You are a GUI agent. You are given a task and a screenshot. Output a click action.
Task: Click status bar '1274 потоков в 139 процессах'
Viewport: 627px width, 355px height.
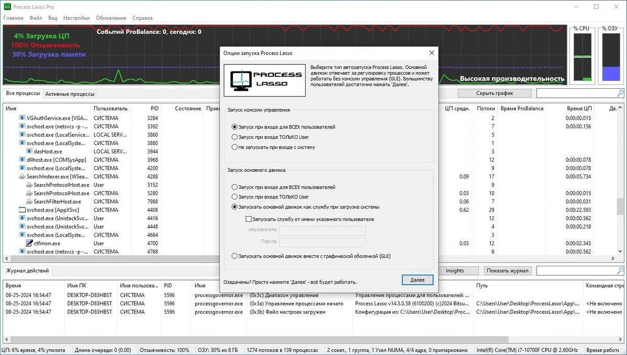(283, 350)
